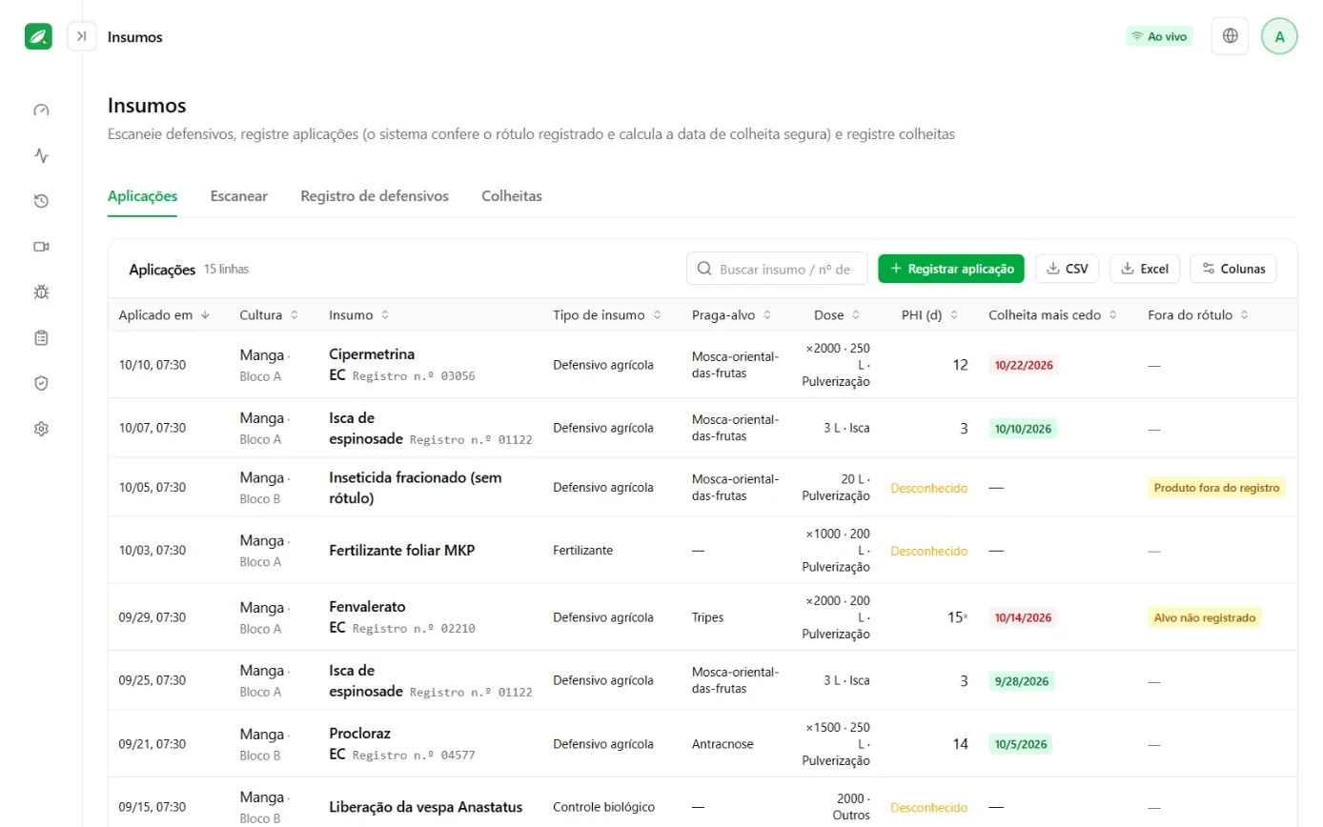Sort by Fora do rótulo column
The image size is (1323, 827).
point(1198,314)
